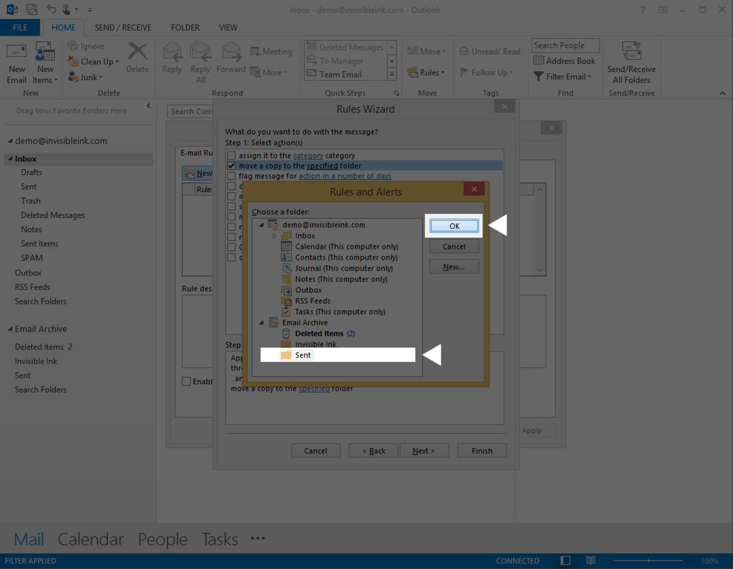Click the Help question mark icon
Screen dimensions: 733x569
pos(643,9)
